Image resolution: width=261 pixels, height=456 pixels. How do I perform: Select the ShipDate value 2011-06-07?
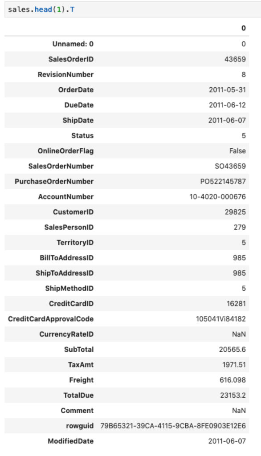coord(227,120)
